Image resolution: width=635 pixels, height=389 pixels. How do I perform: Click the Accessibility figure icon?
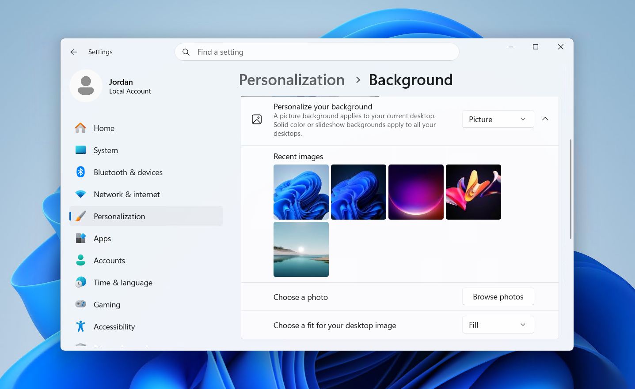tap(80, 326)
